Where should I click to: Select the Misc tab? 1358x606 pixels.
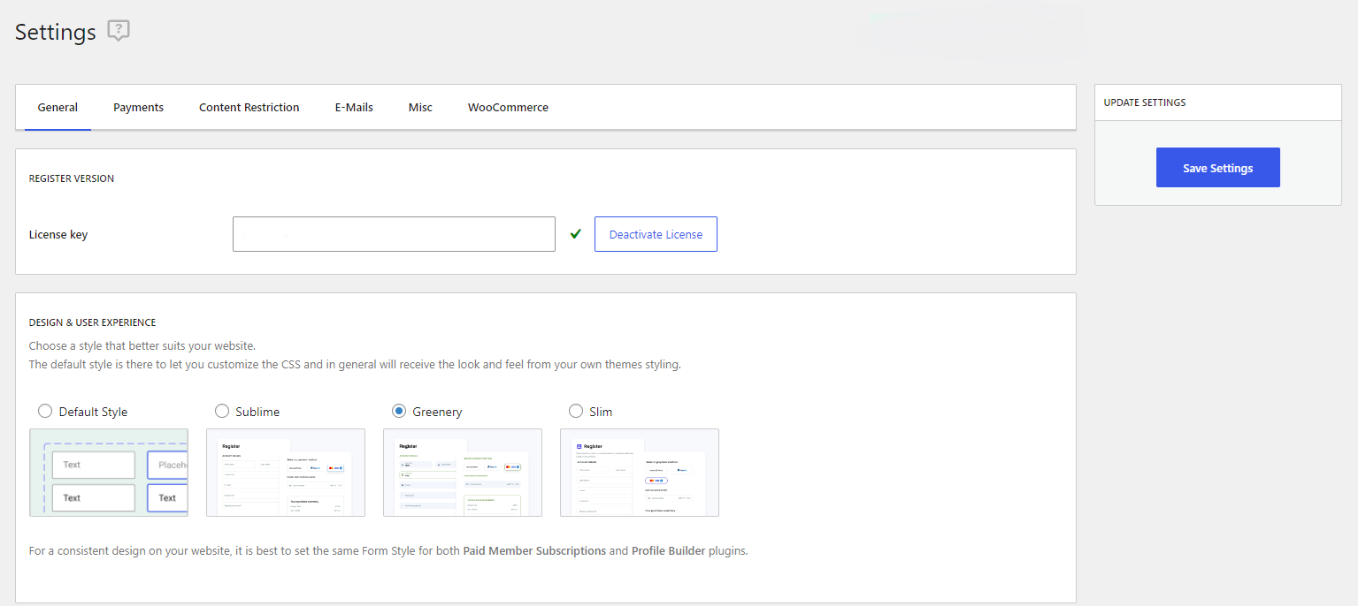420,108
